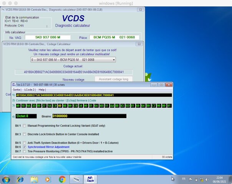Expand the 5K0 937 086 M module dropdown
232x184 pixels.
pos(73,60)
